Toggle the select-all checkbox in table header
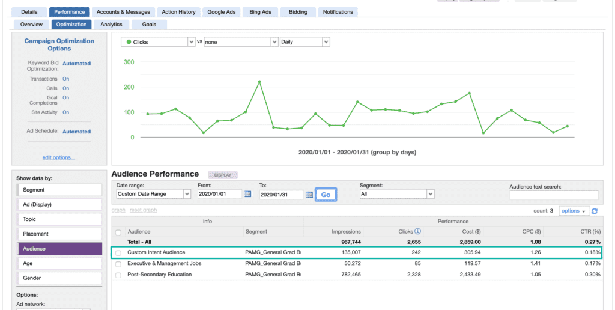This screenshot has width=615, height=310. tap(118, 232)
